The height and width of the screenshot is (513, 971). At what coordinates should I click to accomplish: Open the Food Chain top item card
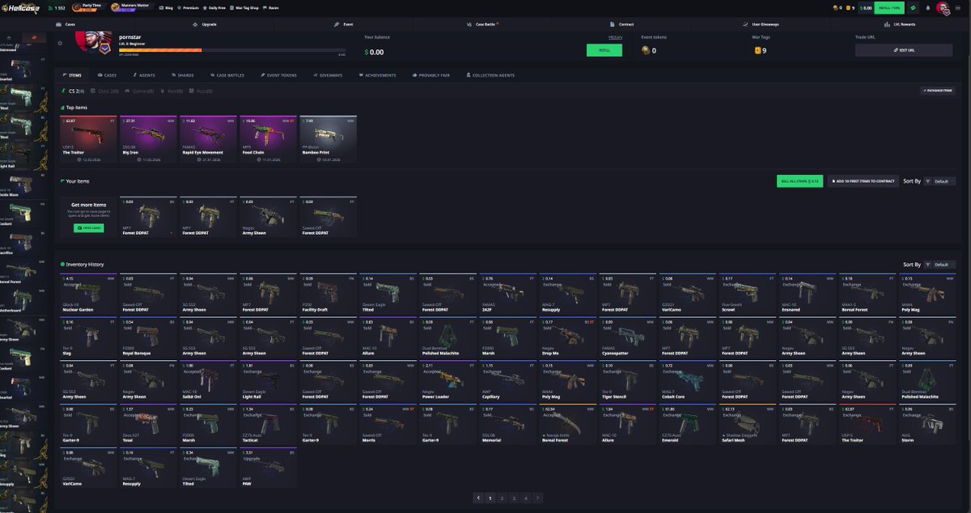coord(268,140)
